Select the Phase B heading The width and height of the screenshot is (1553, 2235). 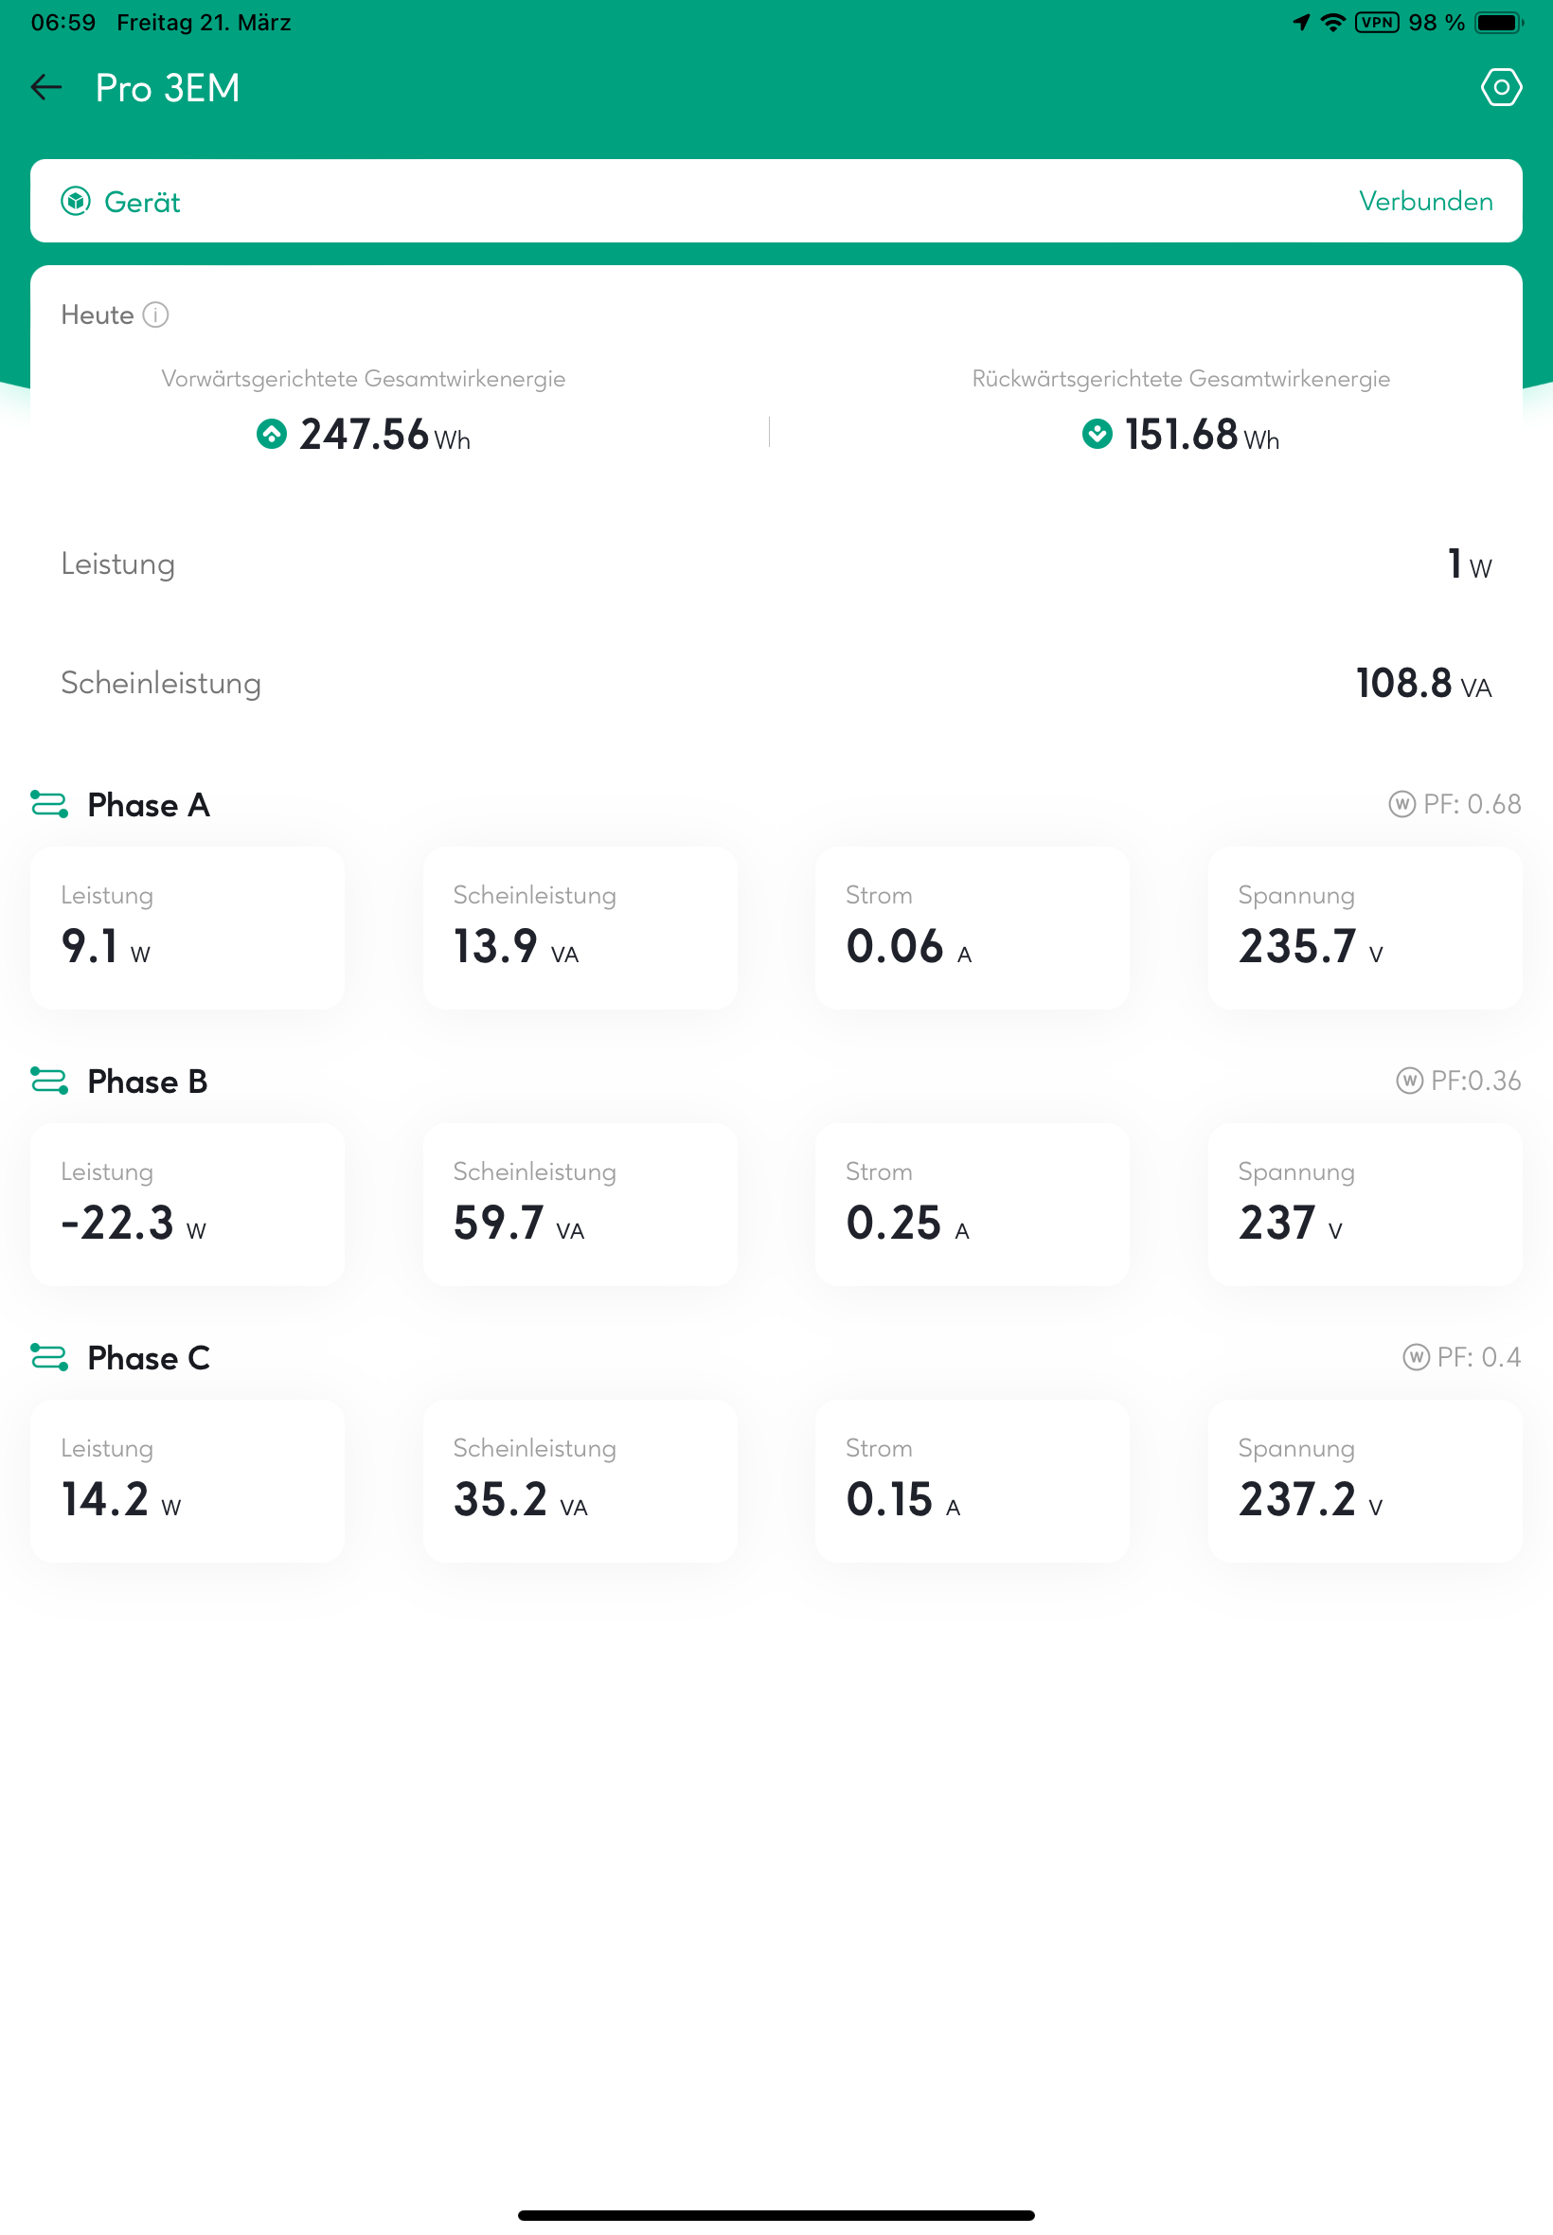tap(147, 1081)
